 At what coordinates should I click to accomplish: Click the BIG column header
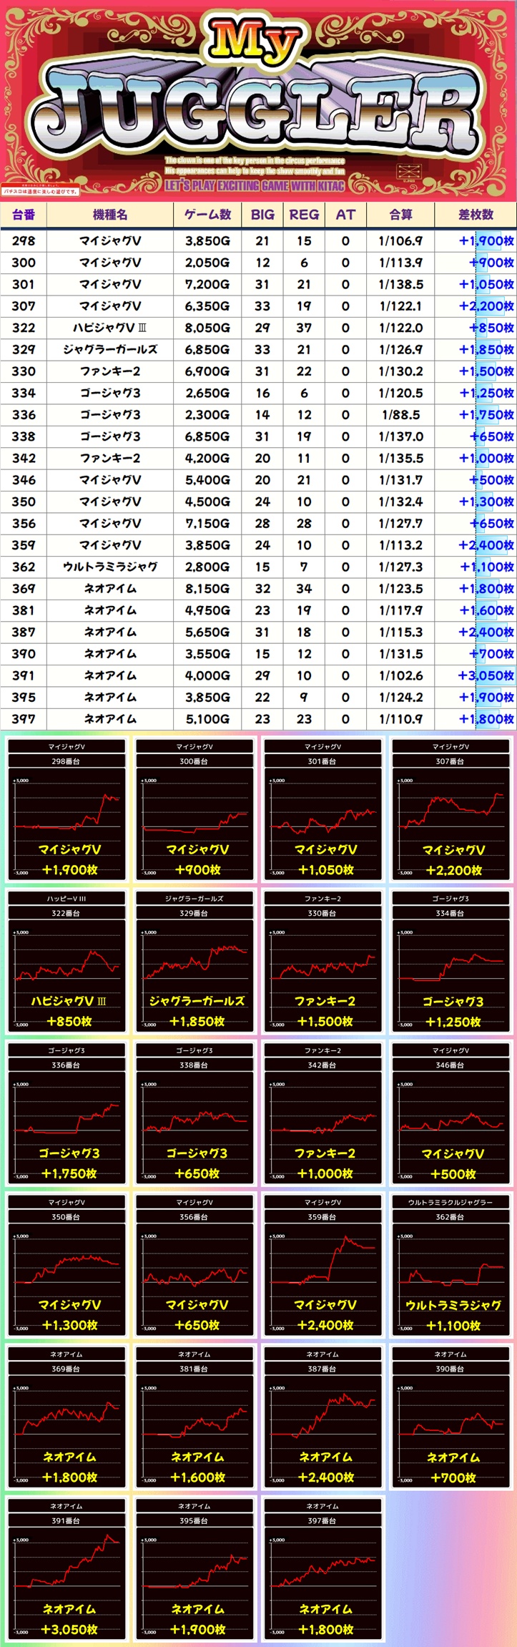[x=262, y=215]
